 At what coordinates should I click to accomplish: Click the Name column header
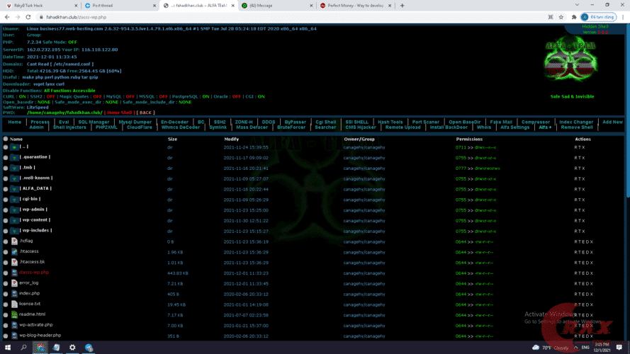click(16, 139)
